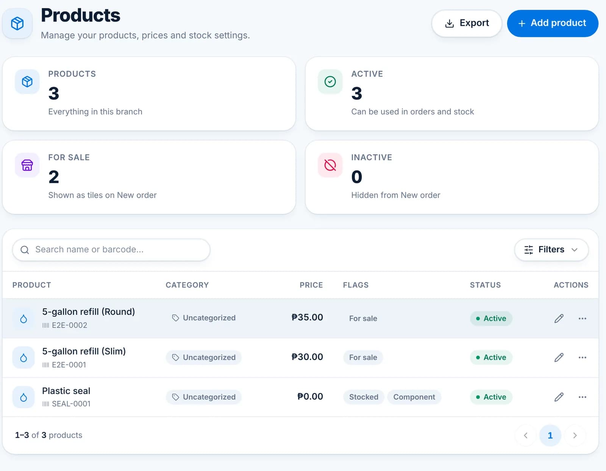Viewport: 606px width, 471px height.
Task: Click Uncategorized tag of 5-gallon refill (Round)
Action: click(204, 318)
